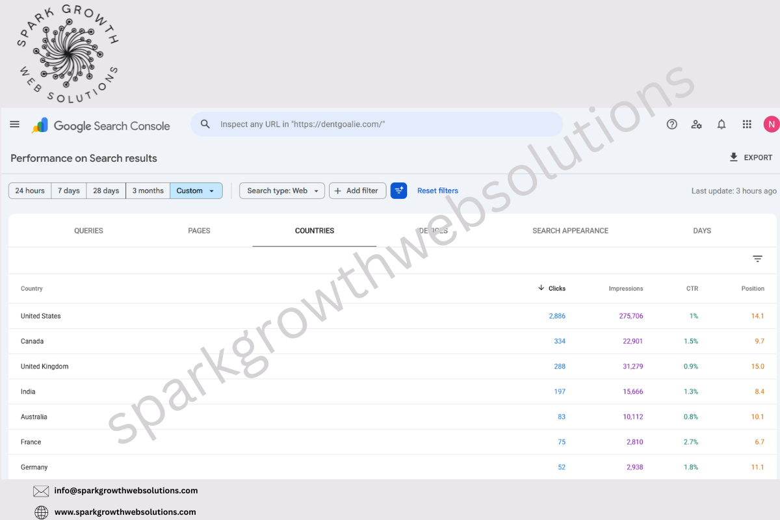The height and width of the screenshot is (520, 780).
Task: Click the 275,706 impressions value
Action: 631,316
